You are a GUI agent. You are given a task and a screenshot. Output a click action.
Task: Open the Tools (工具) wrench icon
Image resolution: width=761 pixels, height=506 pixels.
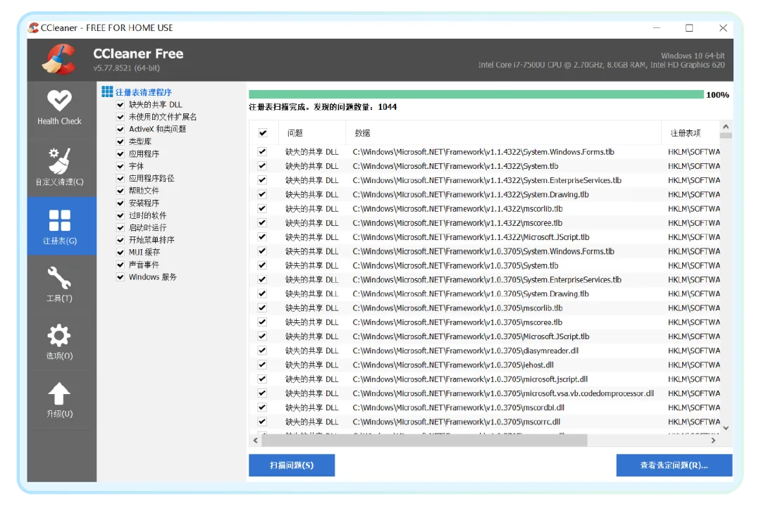(x=59, y=278)
